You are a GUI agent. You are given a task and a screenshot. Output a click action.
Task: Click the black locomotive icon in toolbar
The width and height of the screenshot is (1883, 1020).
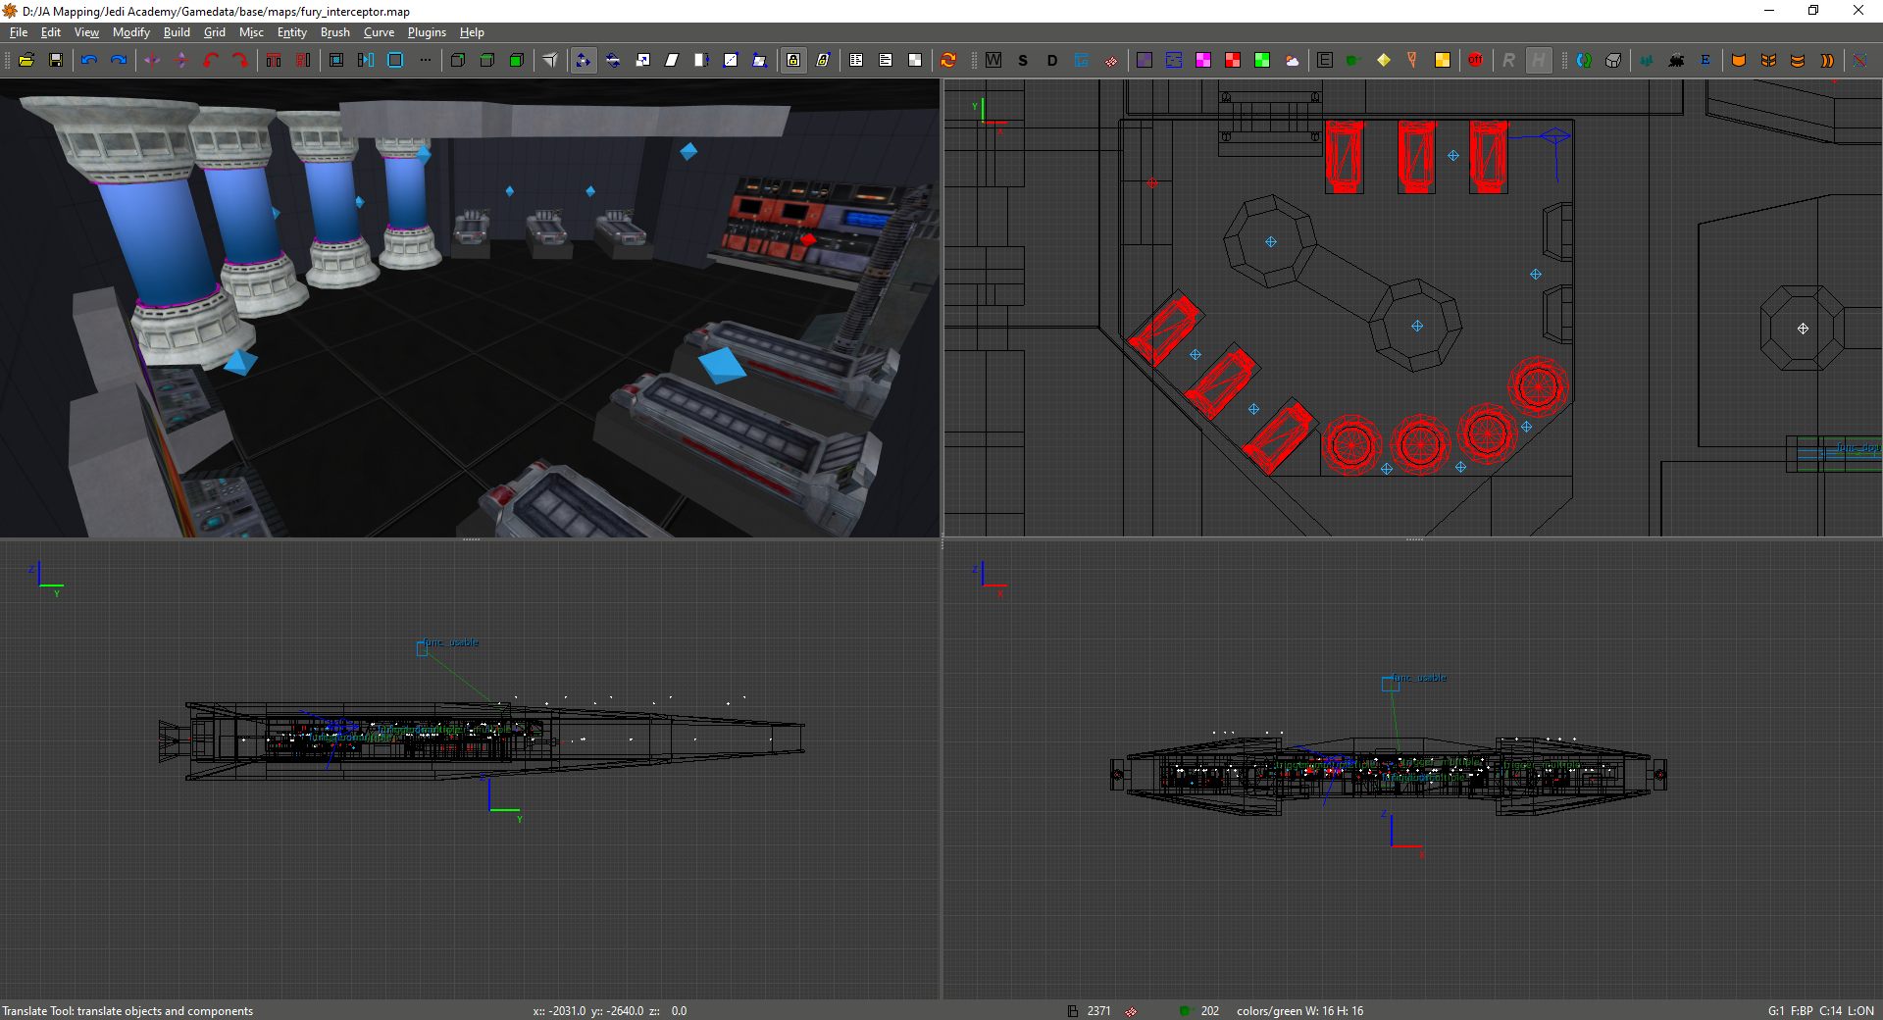pyautogui.click(x=1676, y=60)
